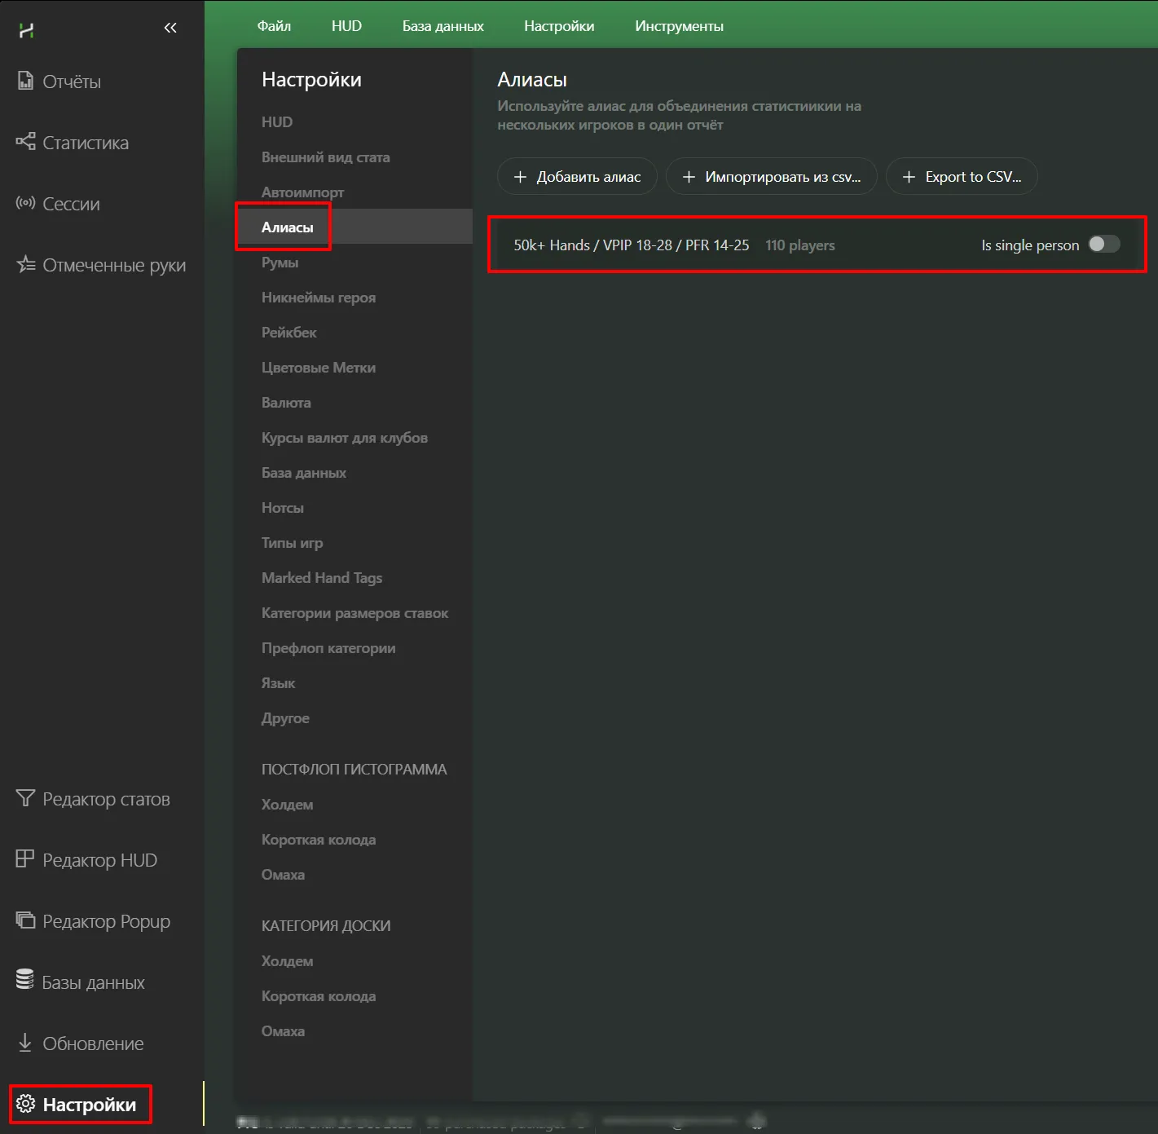Toggle the 'Is single person' switch

(1104, 245)
